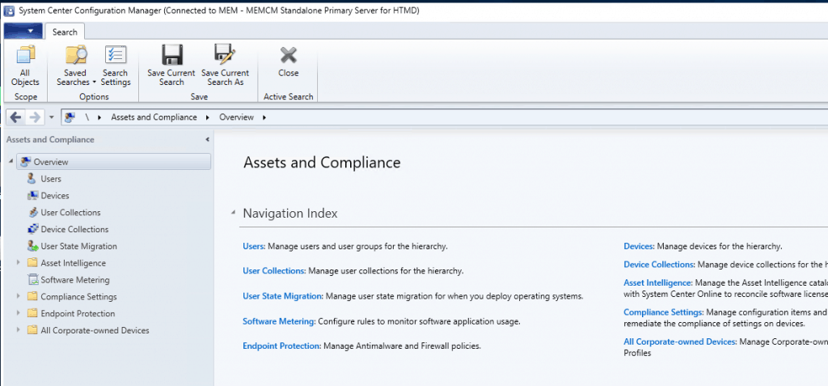This screenshot has height=386, width=828.
Task: Click the Configuration Manager title bar icon
Action: coord(9,11)
